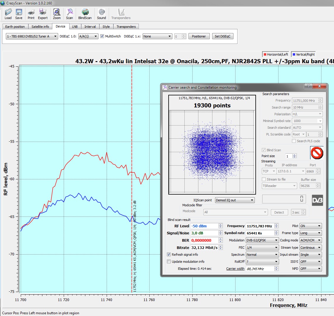Click the CrazyScan globe window icon
The width and height of the screenshot is (334, 316).
(x=3, y=3)
